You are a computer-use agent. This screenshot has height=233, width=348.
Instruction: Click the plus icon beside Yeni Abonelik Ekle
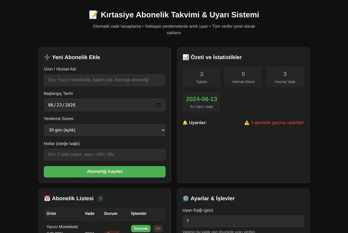tap(47, 57)
